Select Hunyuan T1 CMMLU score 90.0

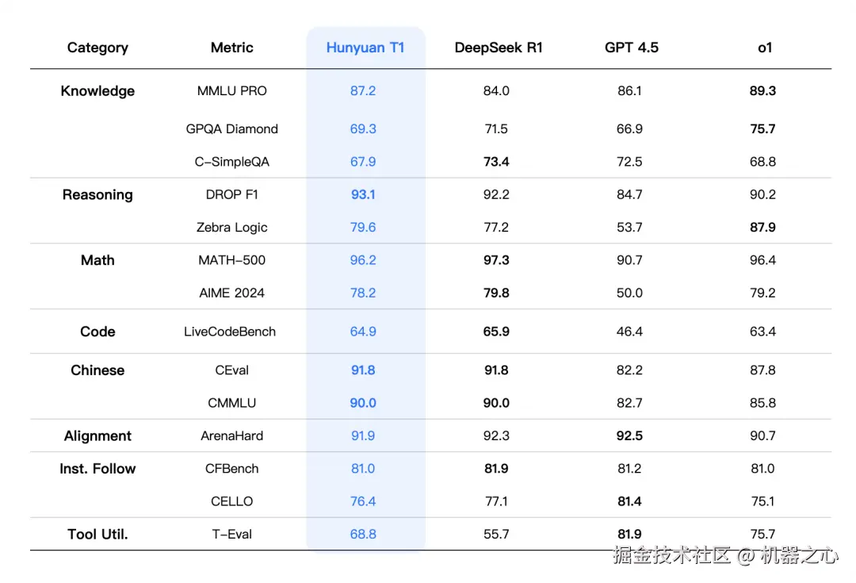point(363,403)
